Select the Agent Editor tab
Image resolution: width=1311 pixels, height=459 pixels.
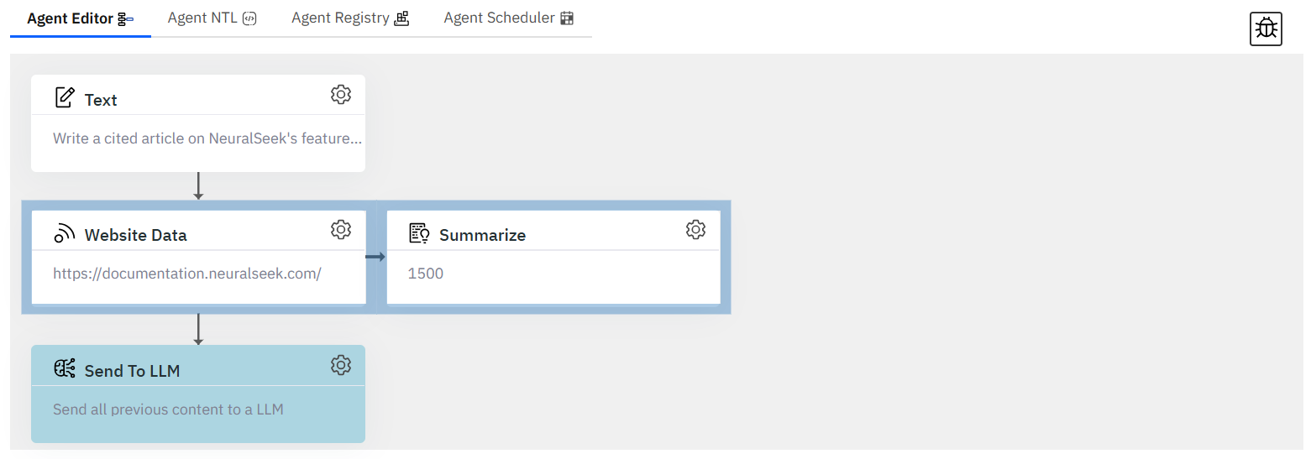[x=81, y=18]
